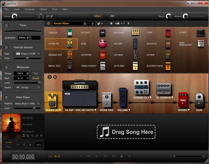
Task: Pick the red Comp pedal
Action: click(x=168, y=33)
